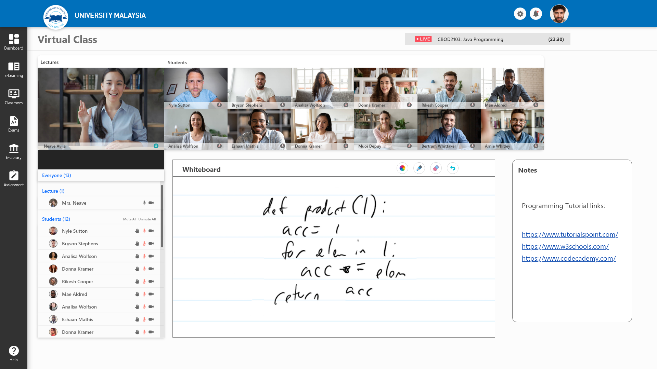The image size is (657, 369).
Task: Click mic icon on Bryson Stephens video
Action: (x=283, y=105)
